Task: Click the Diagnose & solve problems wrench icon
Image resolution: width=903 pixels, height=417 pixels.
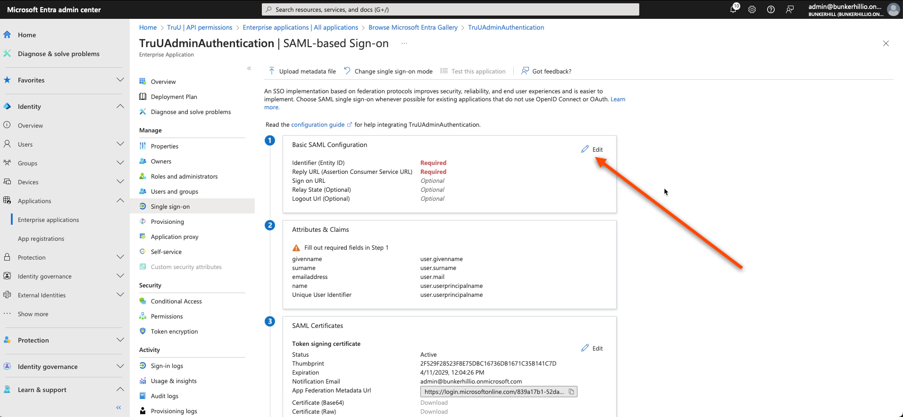Action: coord(7,54)
